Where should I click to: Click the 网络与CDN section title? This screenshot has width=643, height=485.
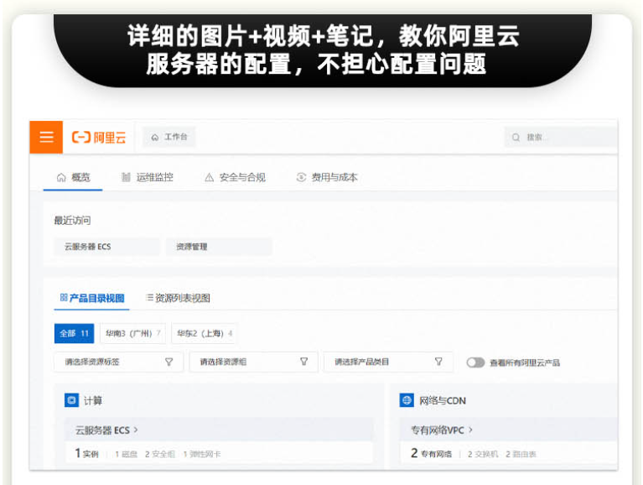(443, 400)
